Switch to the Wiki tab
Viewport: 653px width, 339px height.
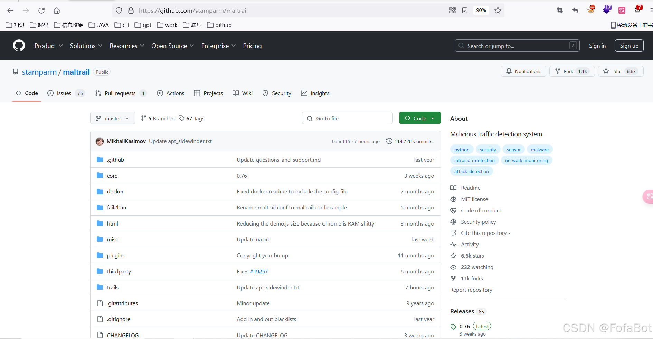coord(243,93)
